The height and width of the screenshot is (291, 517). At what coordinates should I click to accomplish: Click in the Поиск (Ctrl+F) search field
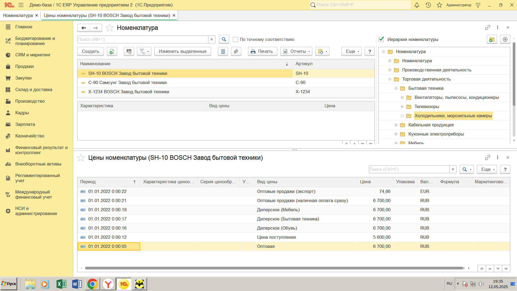tap(409, 169)
